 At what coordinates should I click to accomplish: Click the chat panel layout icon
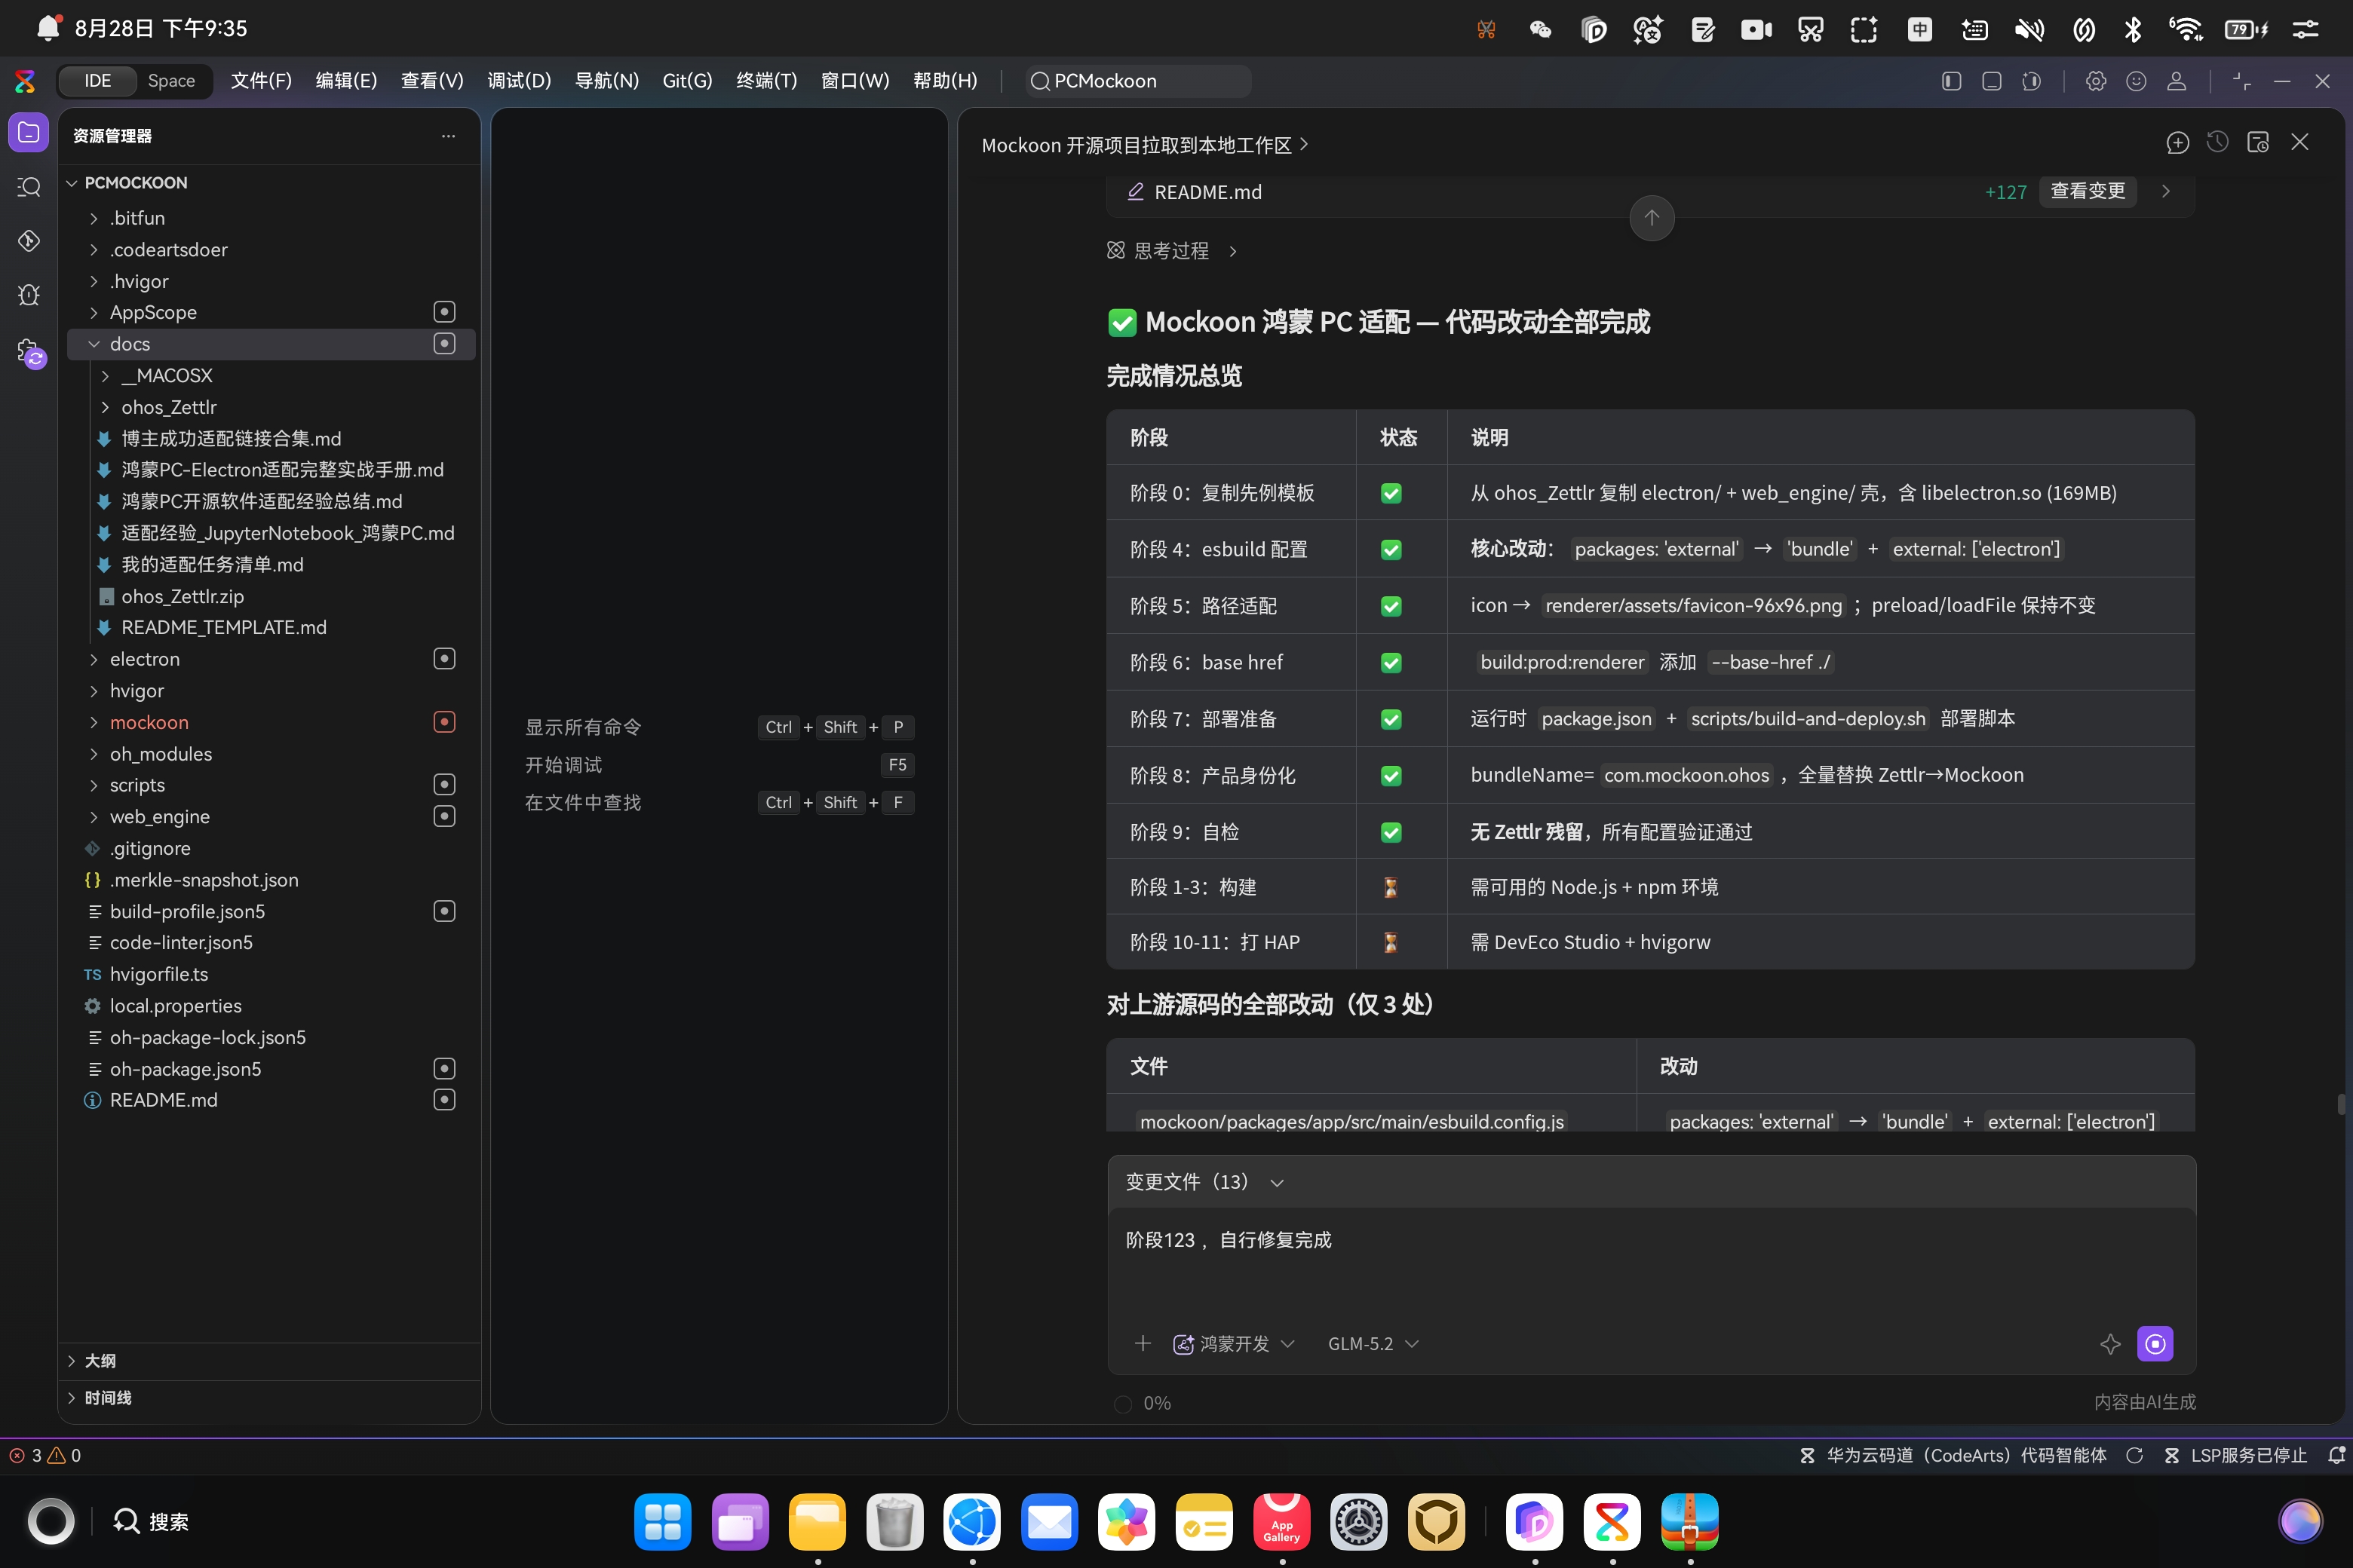coord(2258,143)
